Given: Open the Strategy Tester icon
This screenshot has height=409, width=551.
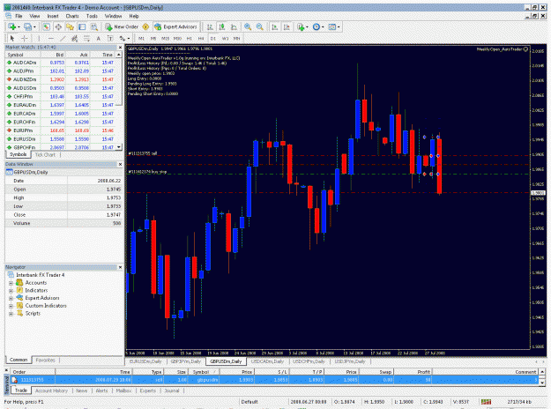Looking at the screenshot, I should [x=93, y=26].
